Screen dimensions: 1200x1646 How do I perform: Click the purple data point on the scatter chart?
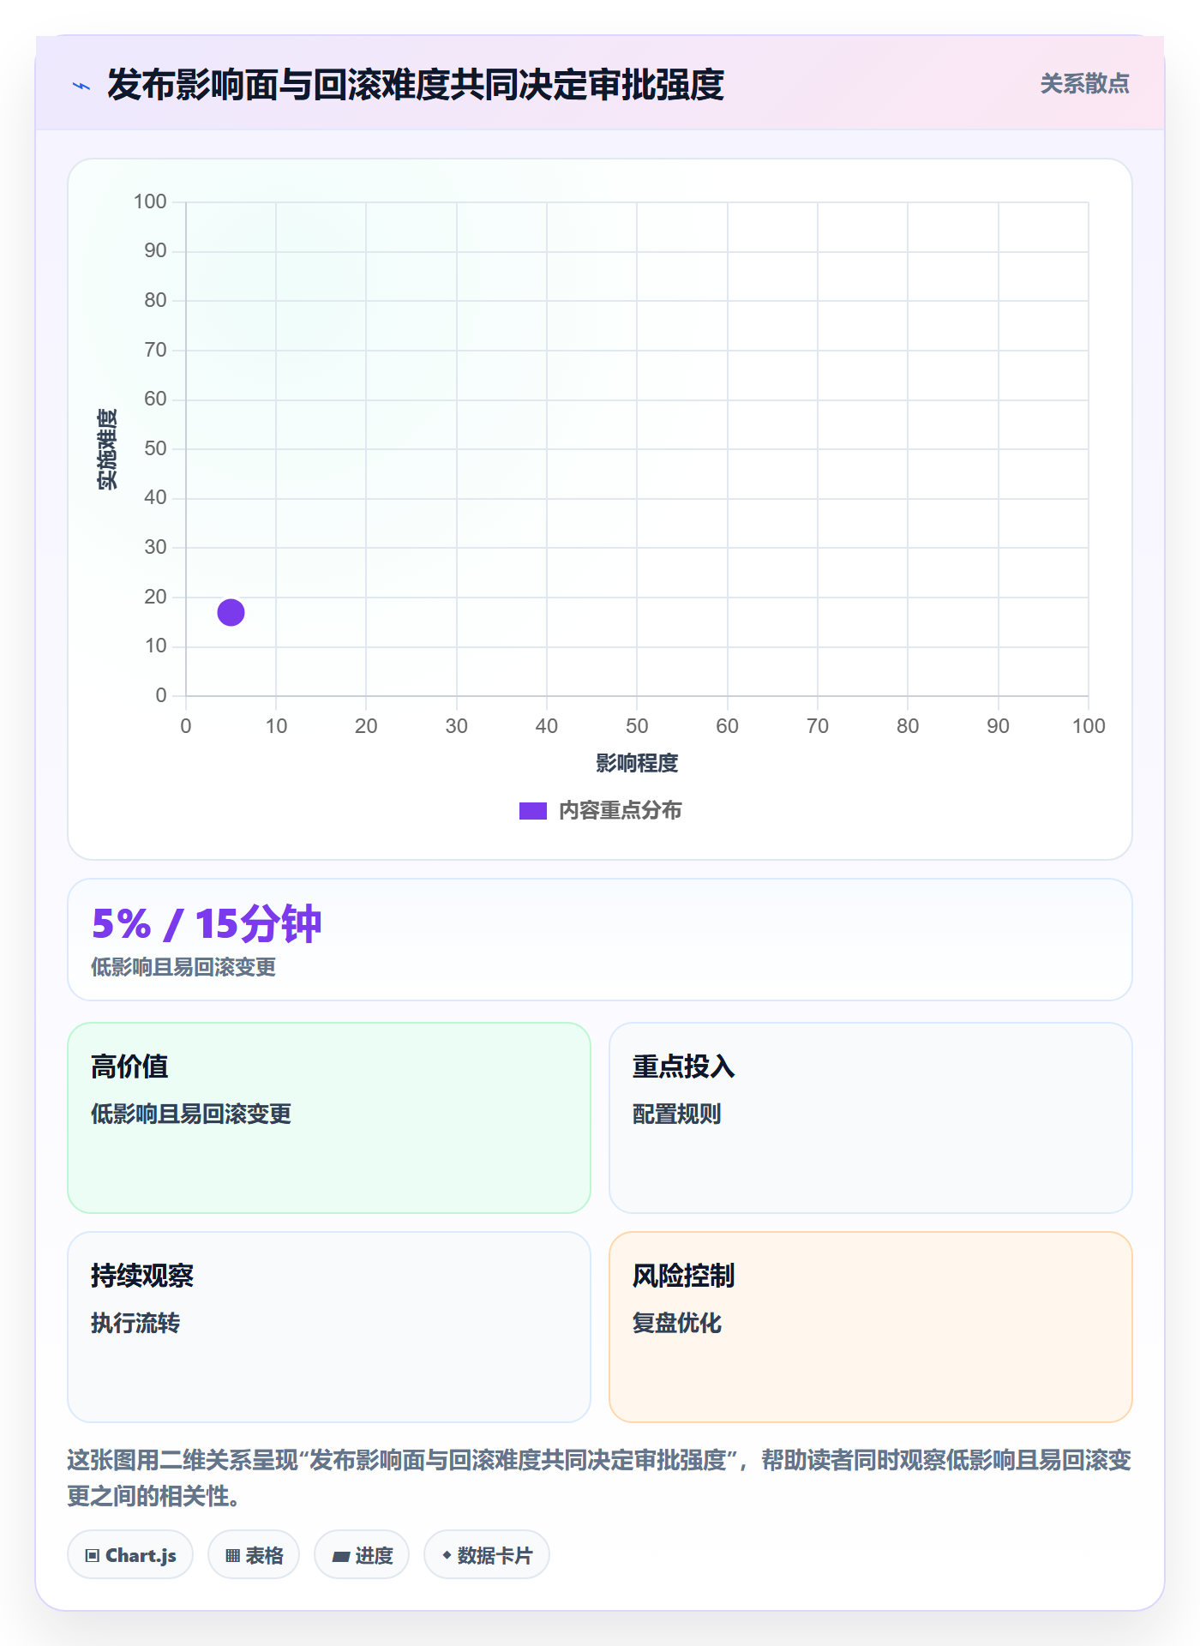point(231,612)
